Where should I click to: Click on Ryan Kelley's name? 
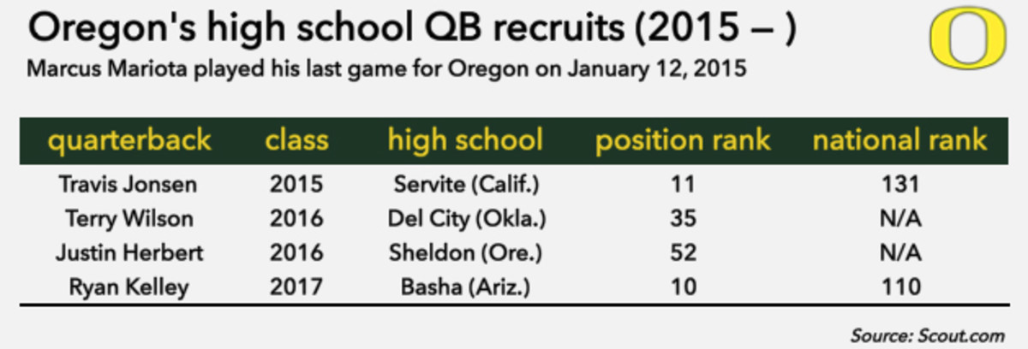click(130, 287)
